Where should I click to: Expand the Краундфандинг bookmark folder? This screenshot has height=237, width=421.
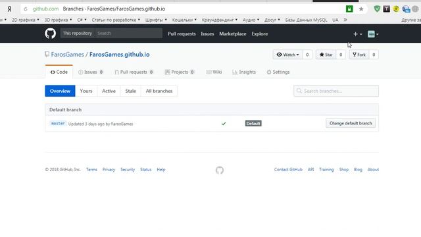[x=219, y=20]
